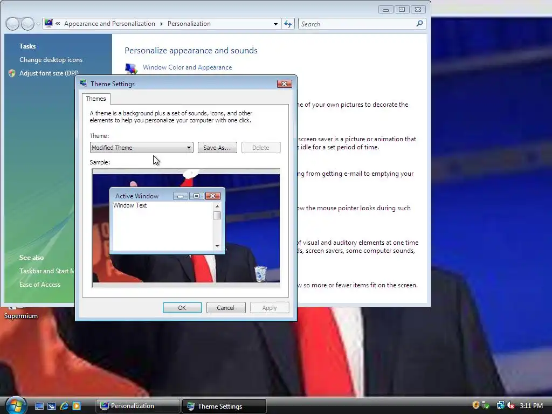Click Change desktop icons task link
The image size is (552, 414).
[51, 60]
